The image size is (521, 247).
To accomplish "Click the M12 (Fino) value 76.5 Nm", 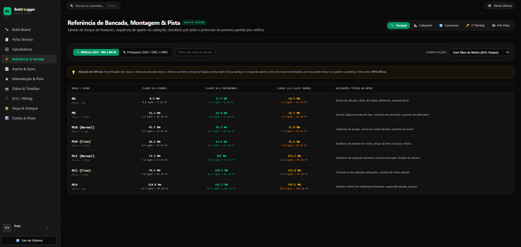I will click(154, 170).
